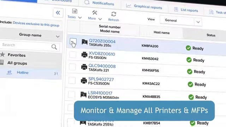Viewport: 226px width, 127px height.
Task: Open device link QLC9400008
Action: click(102, 66)
